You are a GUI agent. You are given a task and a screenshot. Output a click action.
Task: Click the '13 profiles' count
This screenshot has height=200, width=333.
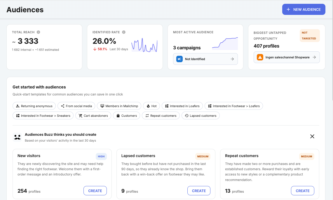pos(234,191)
